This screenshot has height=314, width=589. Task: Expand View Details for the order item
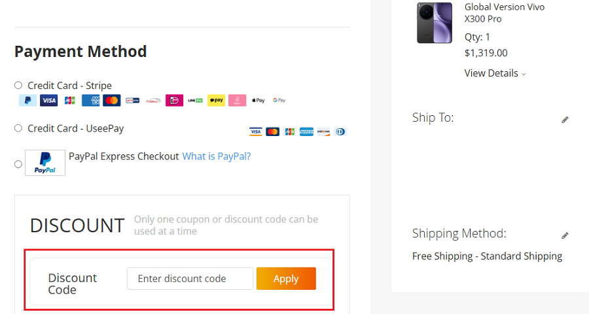[491, 73]
